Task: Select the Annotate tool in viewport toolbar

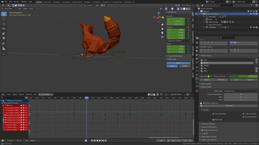Action: point(4,43)
